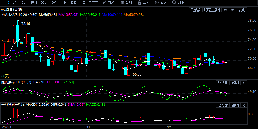Image resolution: width=258 pixels, height=129 pixels.
Task: Zoom out with the 缩小 magnifier
Action: click(178, 3)
